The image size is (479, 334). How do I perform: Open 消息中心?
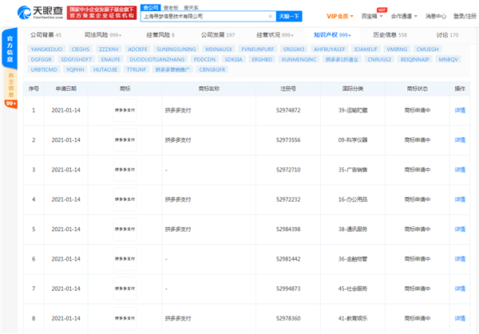pos(436,15)
